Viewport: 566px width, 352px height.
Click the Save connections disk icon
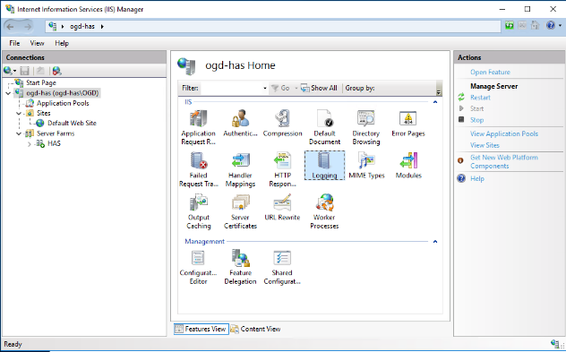pos(24,71)
